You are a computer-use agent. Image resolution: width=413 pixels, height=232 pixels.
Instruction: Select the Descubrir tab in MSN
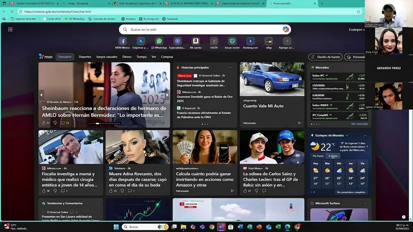point(65,57)
